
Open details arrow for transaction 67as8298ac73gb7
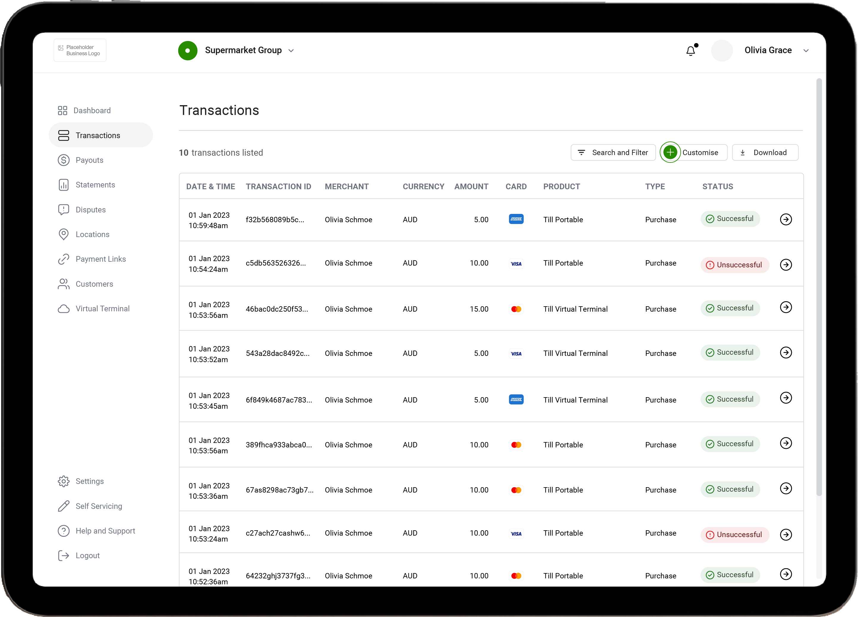786,488
